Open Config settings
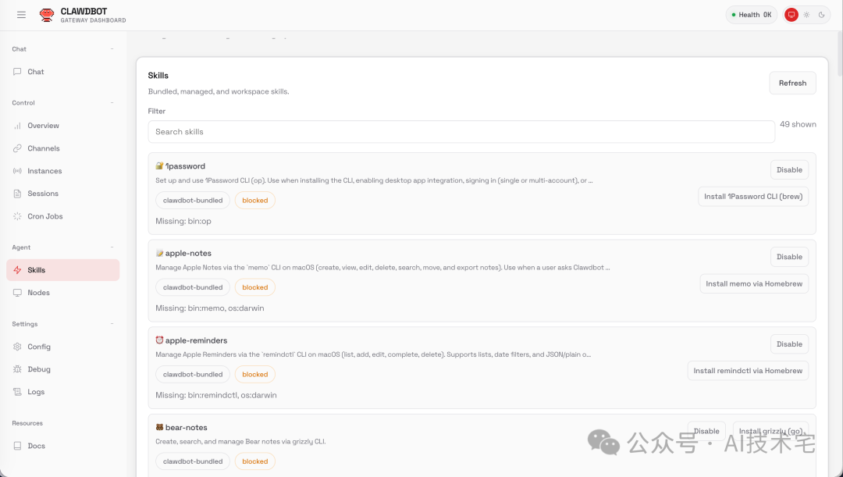This screenshot has height=477, width=843. [63, 347]
